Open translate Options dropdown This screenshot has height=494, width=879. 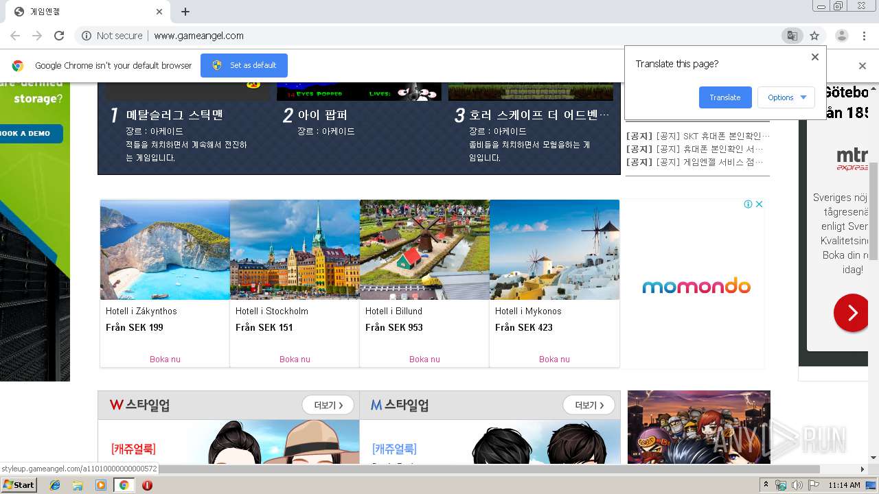point(786,97)
